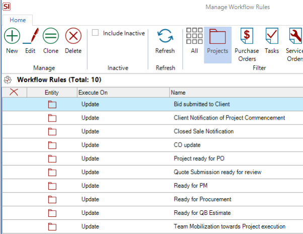Click the Clone rule icon
This screenshot has width=303, height=234.
[51, 37]
